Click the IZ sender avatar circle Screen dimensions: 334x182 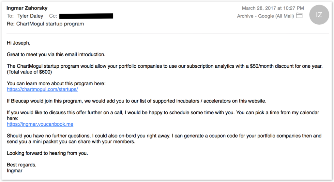click(319, 15)
